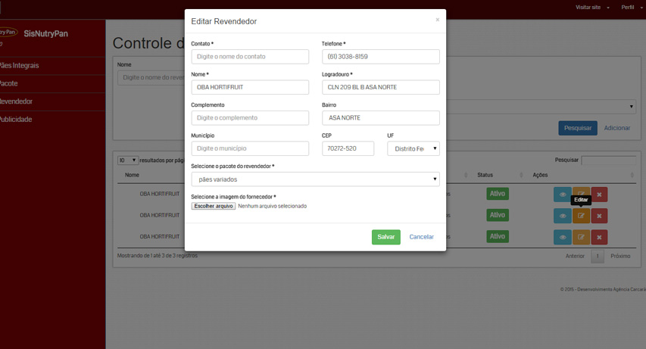
Task: Select page 1 in the pagination
Action: (598, 257)
